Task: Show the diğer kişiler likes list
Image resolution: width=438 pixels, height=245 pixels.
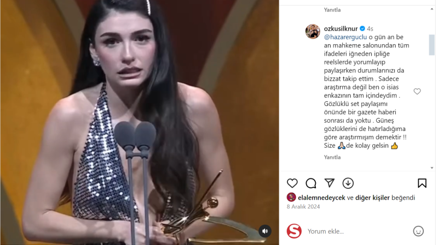Action: (372, 198)
